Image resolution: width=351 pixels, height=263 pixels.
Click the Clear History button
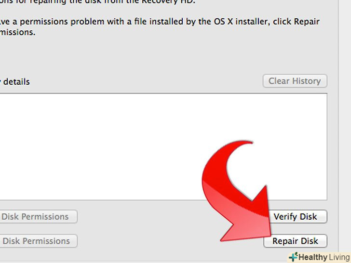[x=295, y=81]
